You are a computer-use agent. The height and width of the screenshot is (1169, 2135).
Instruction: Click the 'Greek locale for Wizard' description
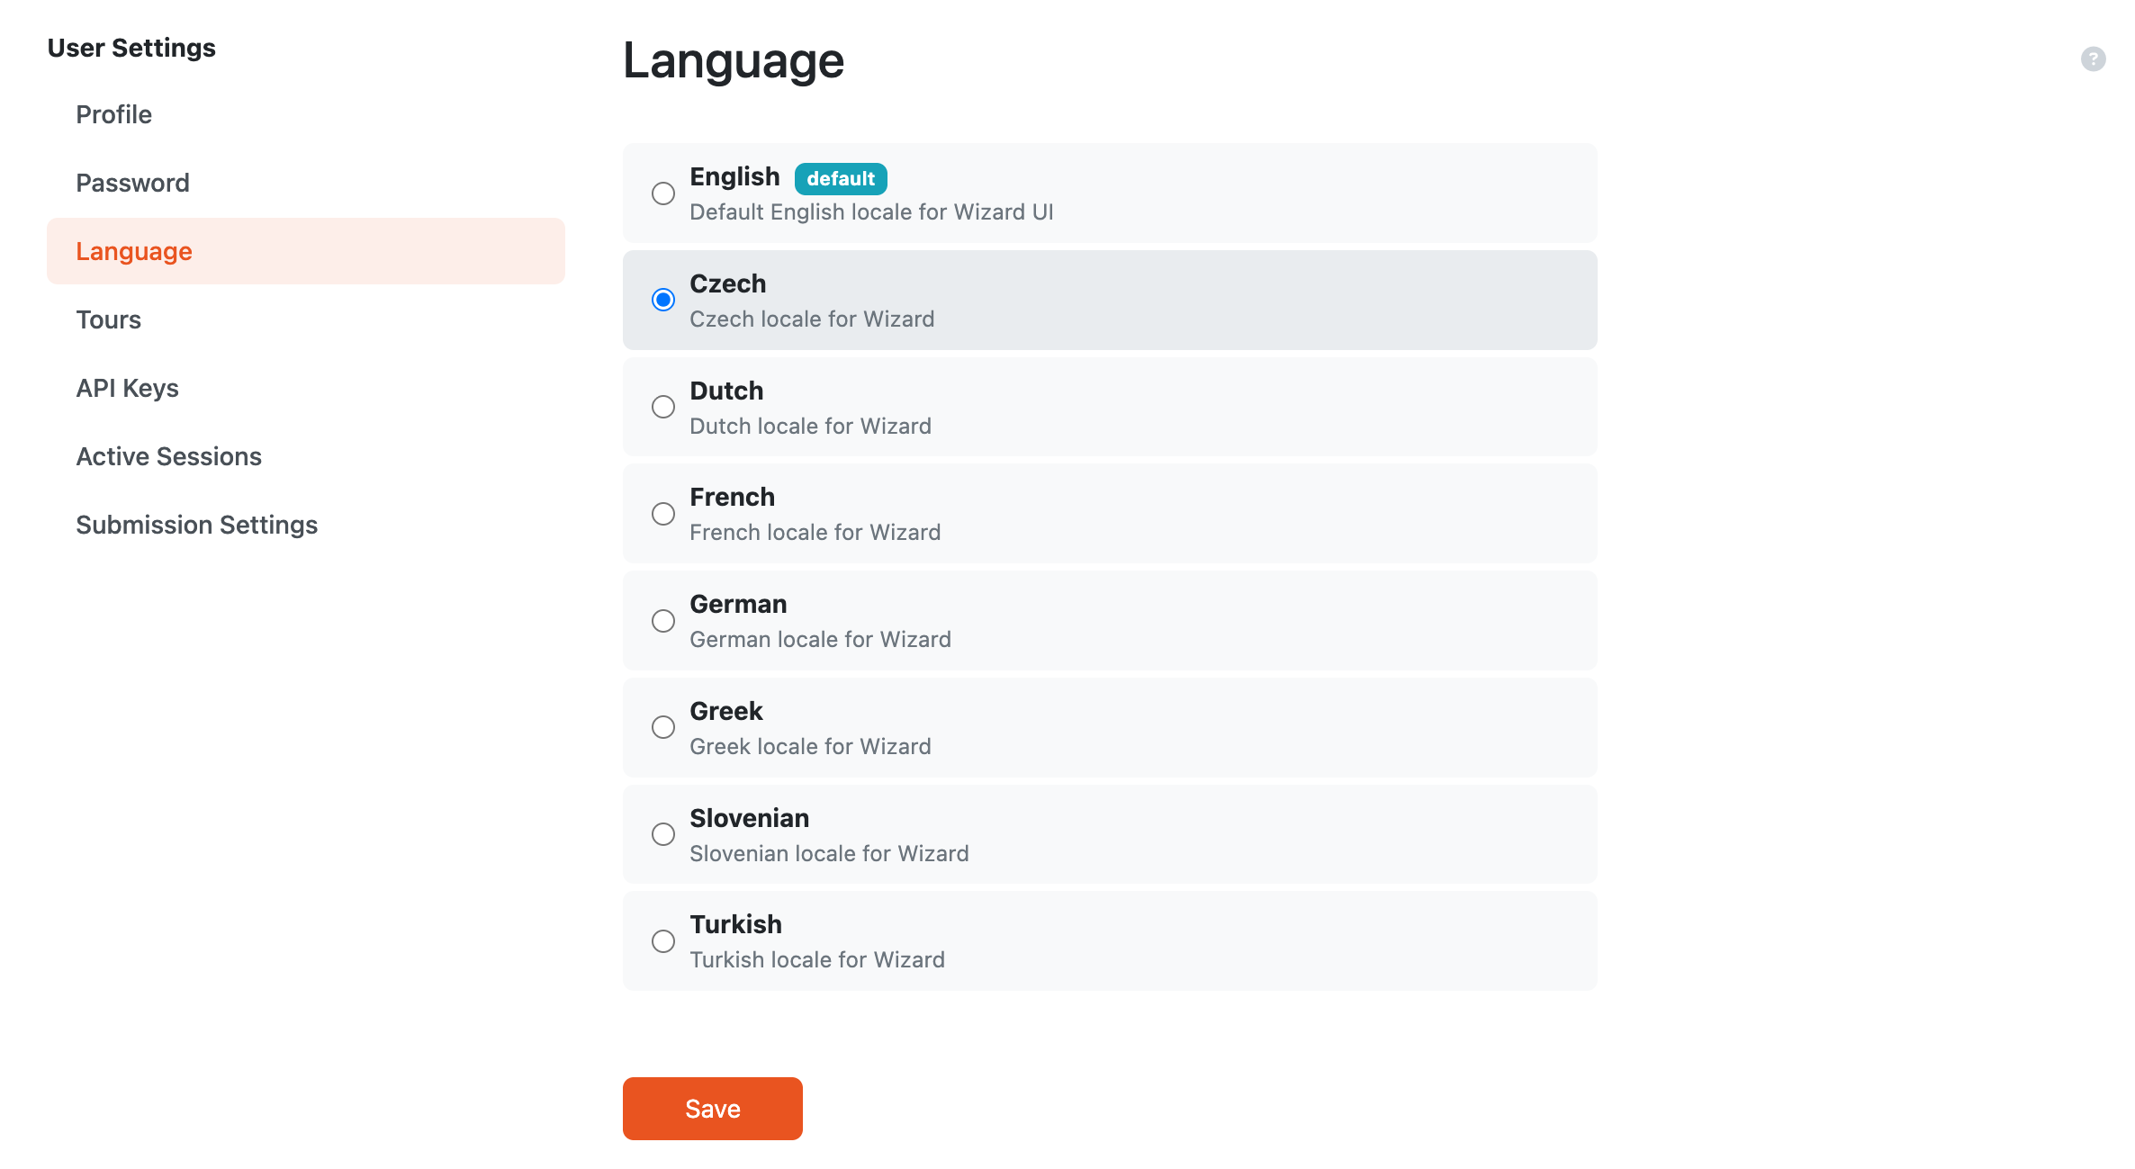click(810, 747)
